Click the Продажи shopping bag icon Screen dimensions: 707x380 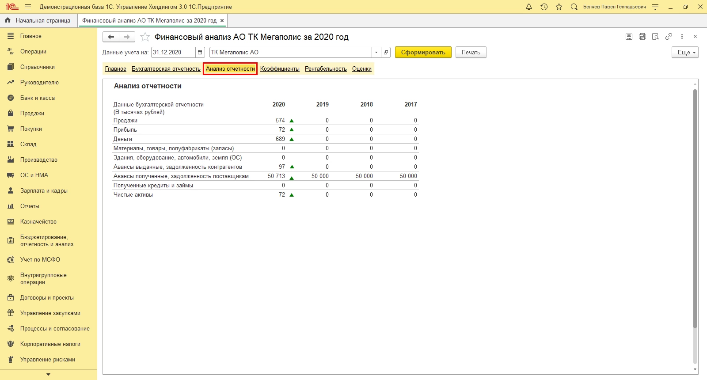click(11, 114)
